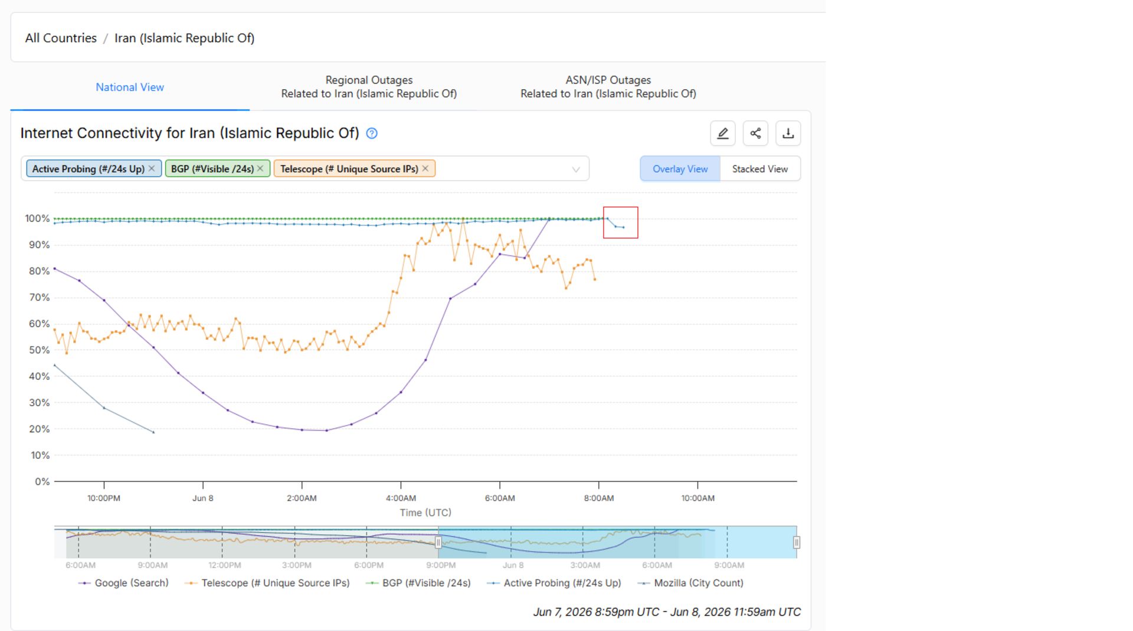Screen dimensions: 1133x631
Task: Remove the Active Probing tag
Action: coord(152,169)
